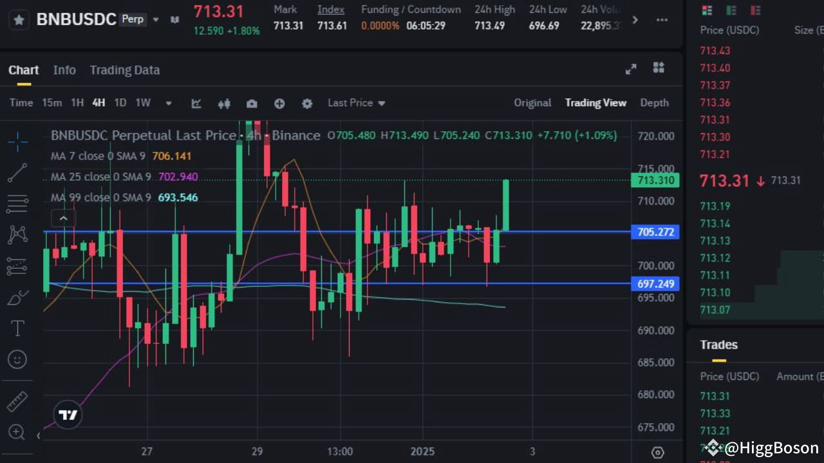The image size is (824, 463).
Task: Switch to Original chart view
Action: pyautogui.click(x=532, y=103)
